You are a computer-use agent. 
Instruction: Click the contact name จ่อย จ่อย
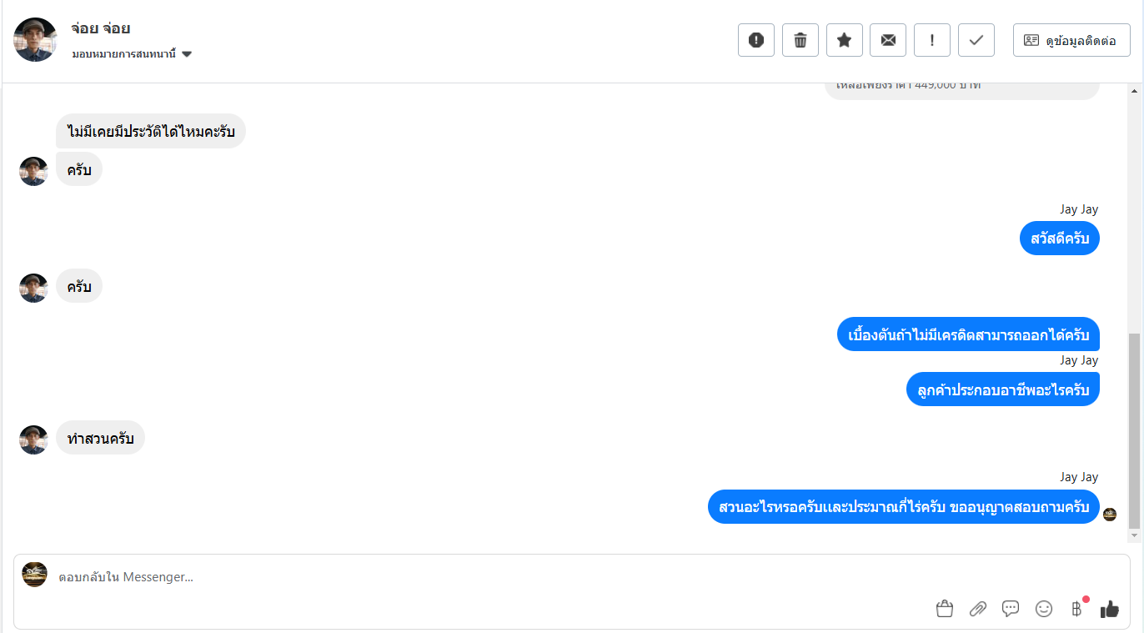101,28
